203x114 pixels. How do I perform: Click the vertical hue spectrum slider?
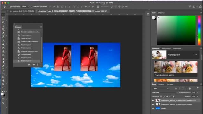[199, 30]
